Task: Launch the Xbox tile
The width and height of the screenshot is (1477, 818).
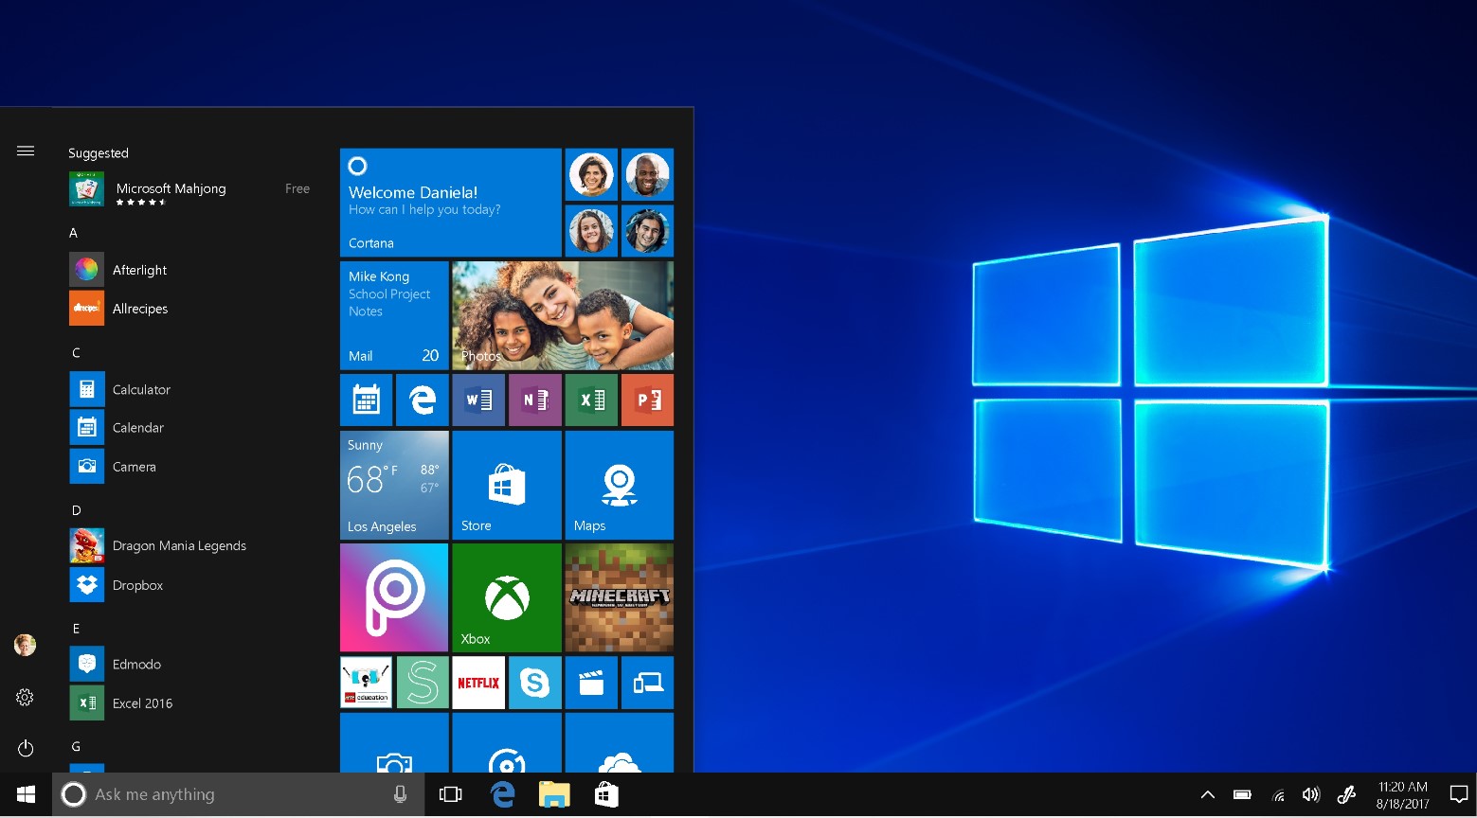Action: click(x=507, y=597)
